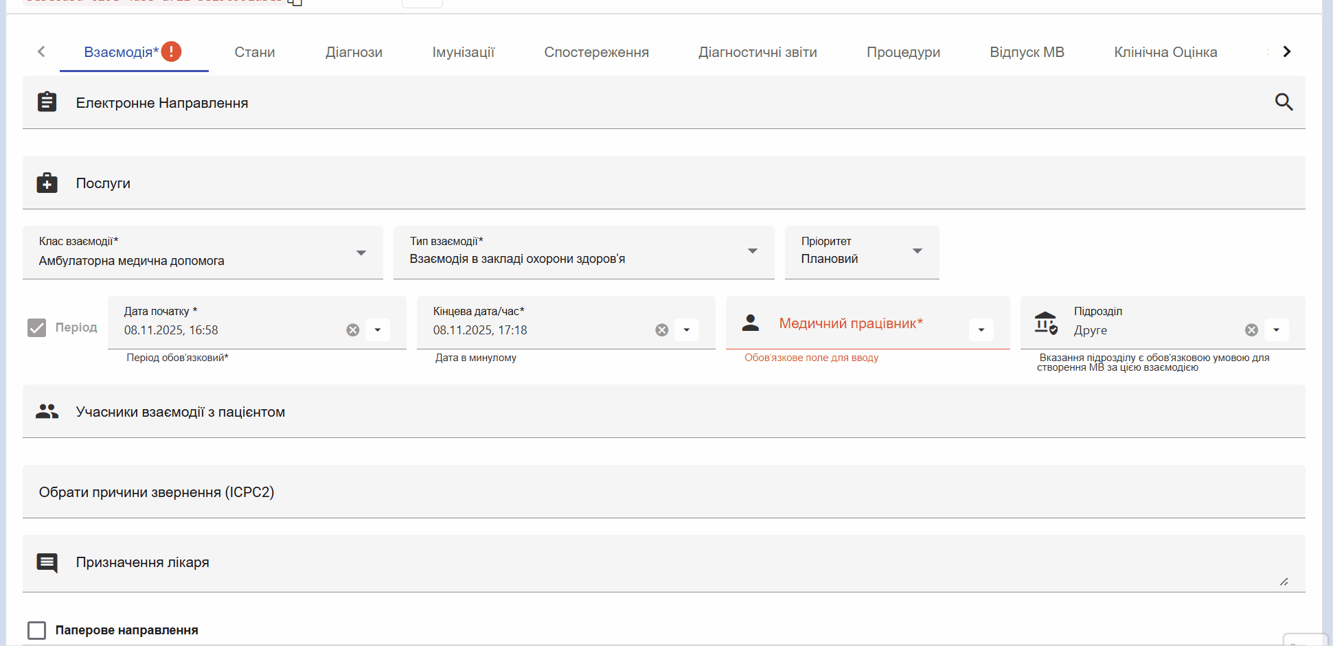Click the Послуги medical bag icon
This screenshot has height=646, width=1333.
click(47, 183)
